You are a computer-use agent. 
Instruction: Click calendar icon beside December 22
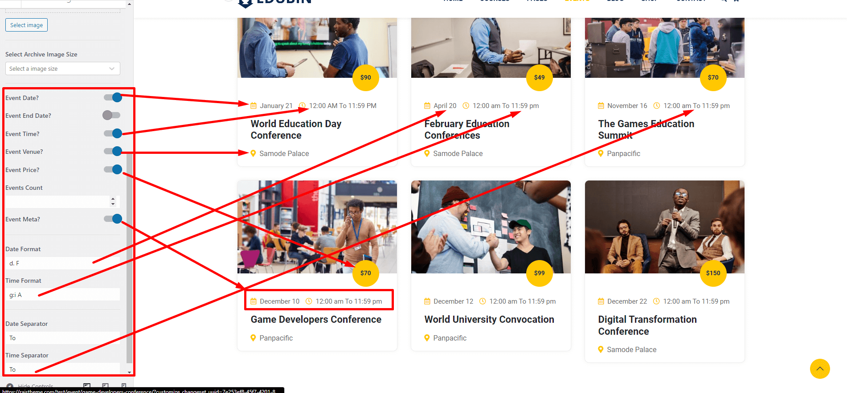tap(601, 301)
